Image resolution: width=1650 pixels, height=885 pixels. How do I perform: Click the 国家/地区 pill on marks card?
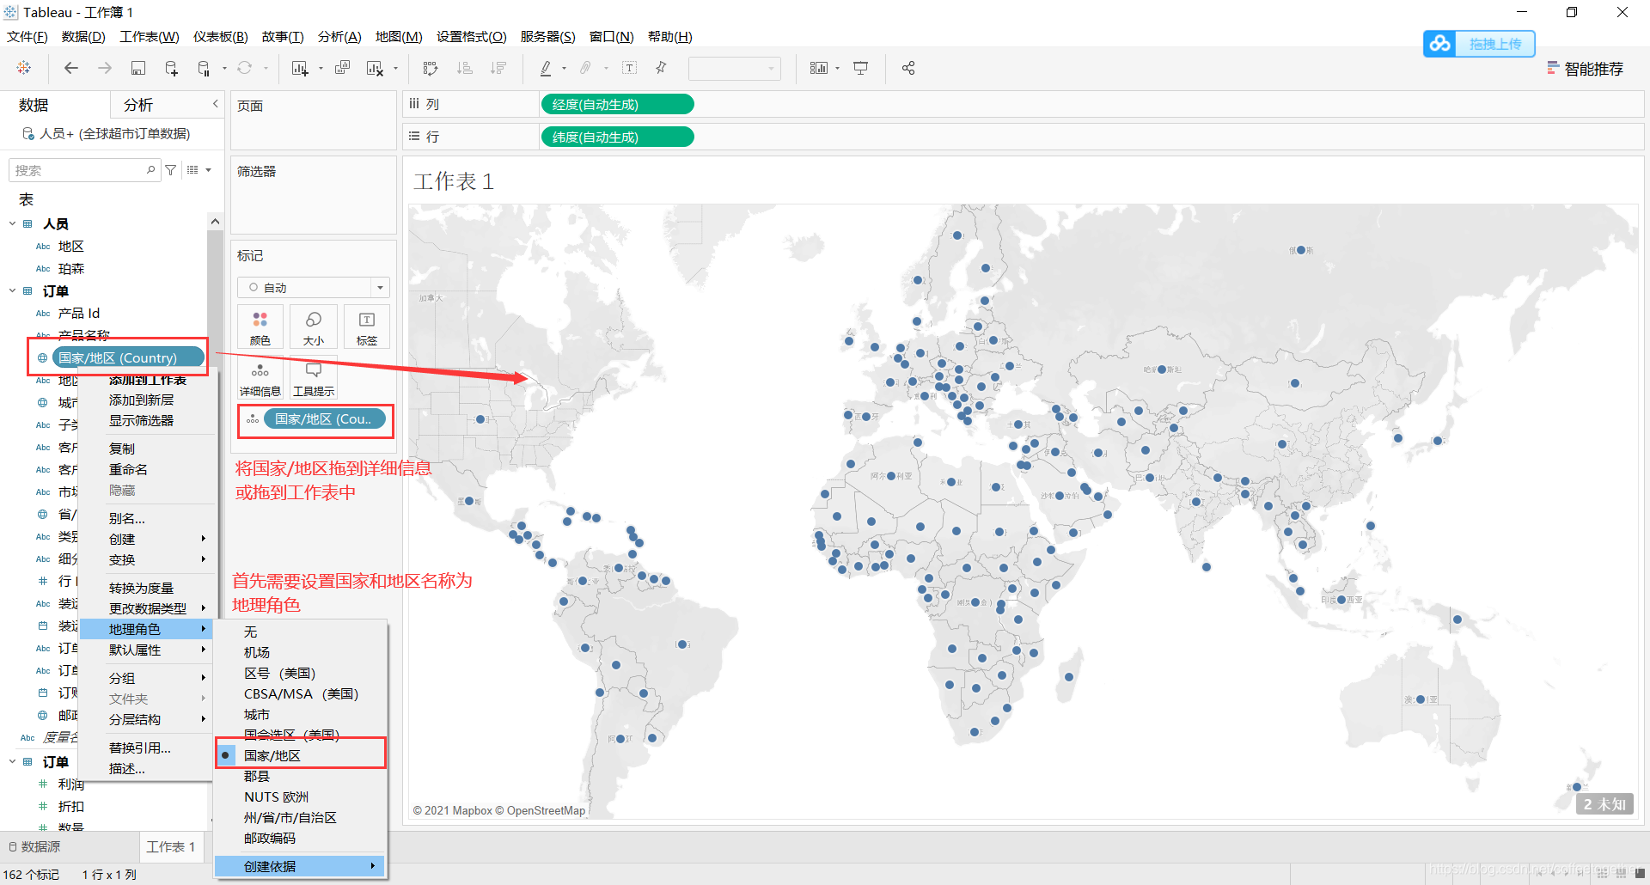pyautogui.click(x=325, y=419)
